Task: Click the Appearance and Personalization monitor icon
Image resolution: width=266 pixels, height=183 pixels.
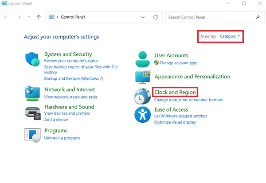Action: (143, 77)
